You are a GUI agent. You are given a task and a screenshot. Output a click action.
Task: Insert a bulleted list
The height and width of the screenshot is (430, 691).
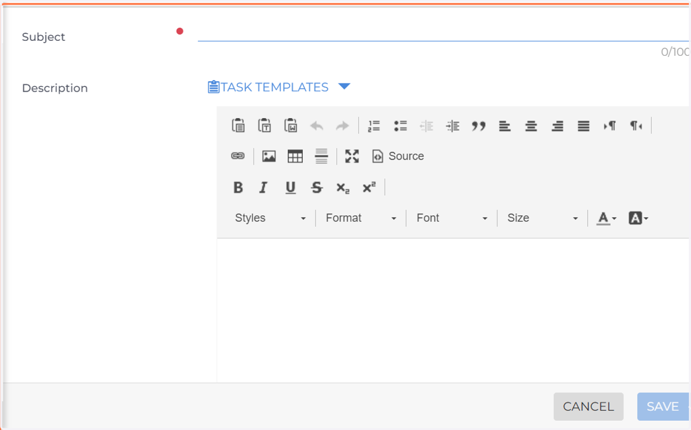pos(401,125)
